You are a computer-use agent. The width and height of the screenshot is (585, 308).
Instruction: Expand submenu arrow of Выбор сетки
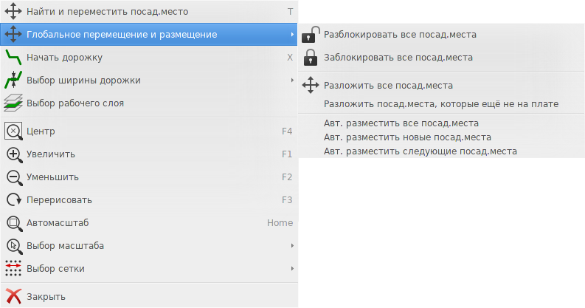pos(292,268)
